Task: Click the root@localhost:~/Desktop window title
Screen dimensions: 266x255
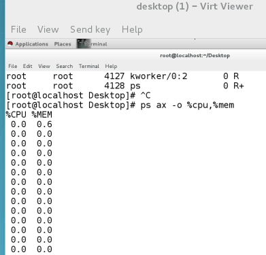Action: pyautogui.click(x=195, y=56)
